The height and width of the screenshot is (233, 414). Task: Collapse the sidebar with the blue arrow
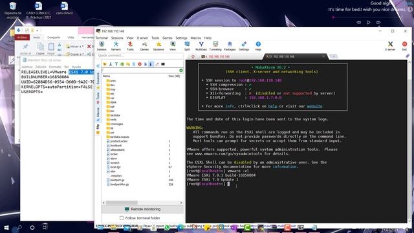(98, 66)
